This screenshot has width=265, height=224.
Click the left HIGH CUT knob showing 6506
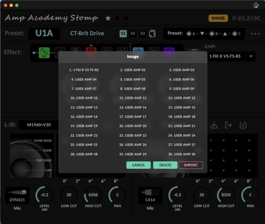(x=93, y=195)
